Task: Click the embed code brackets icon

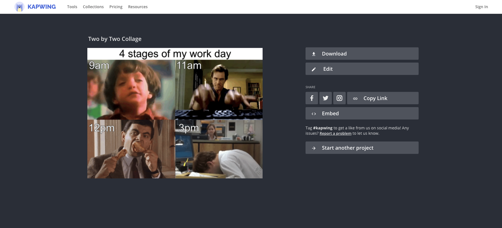Action: pos(313,114)
